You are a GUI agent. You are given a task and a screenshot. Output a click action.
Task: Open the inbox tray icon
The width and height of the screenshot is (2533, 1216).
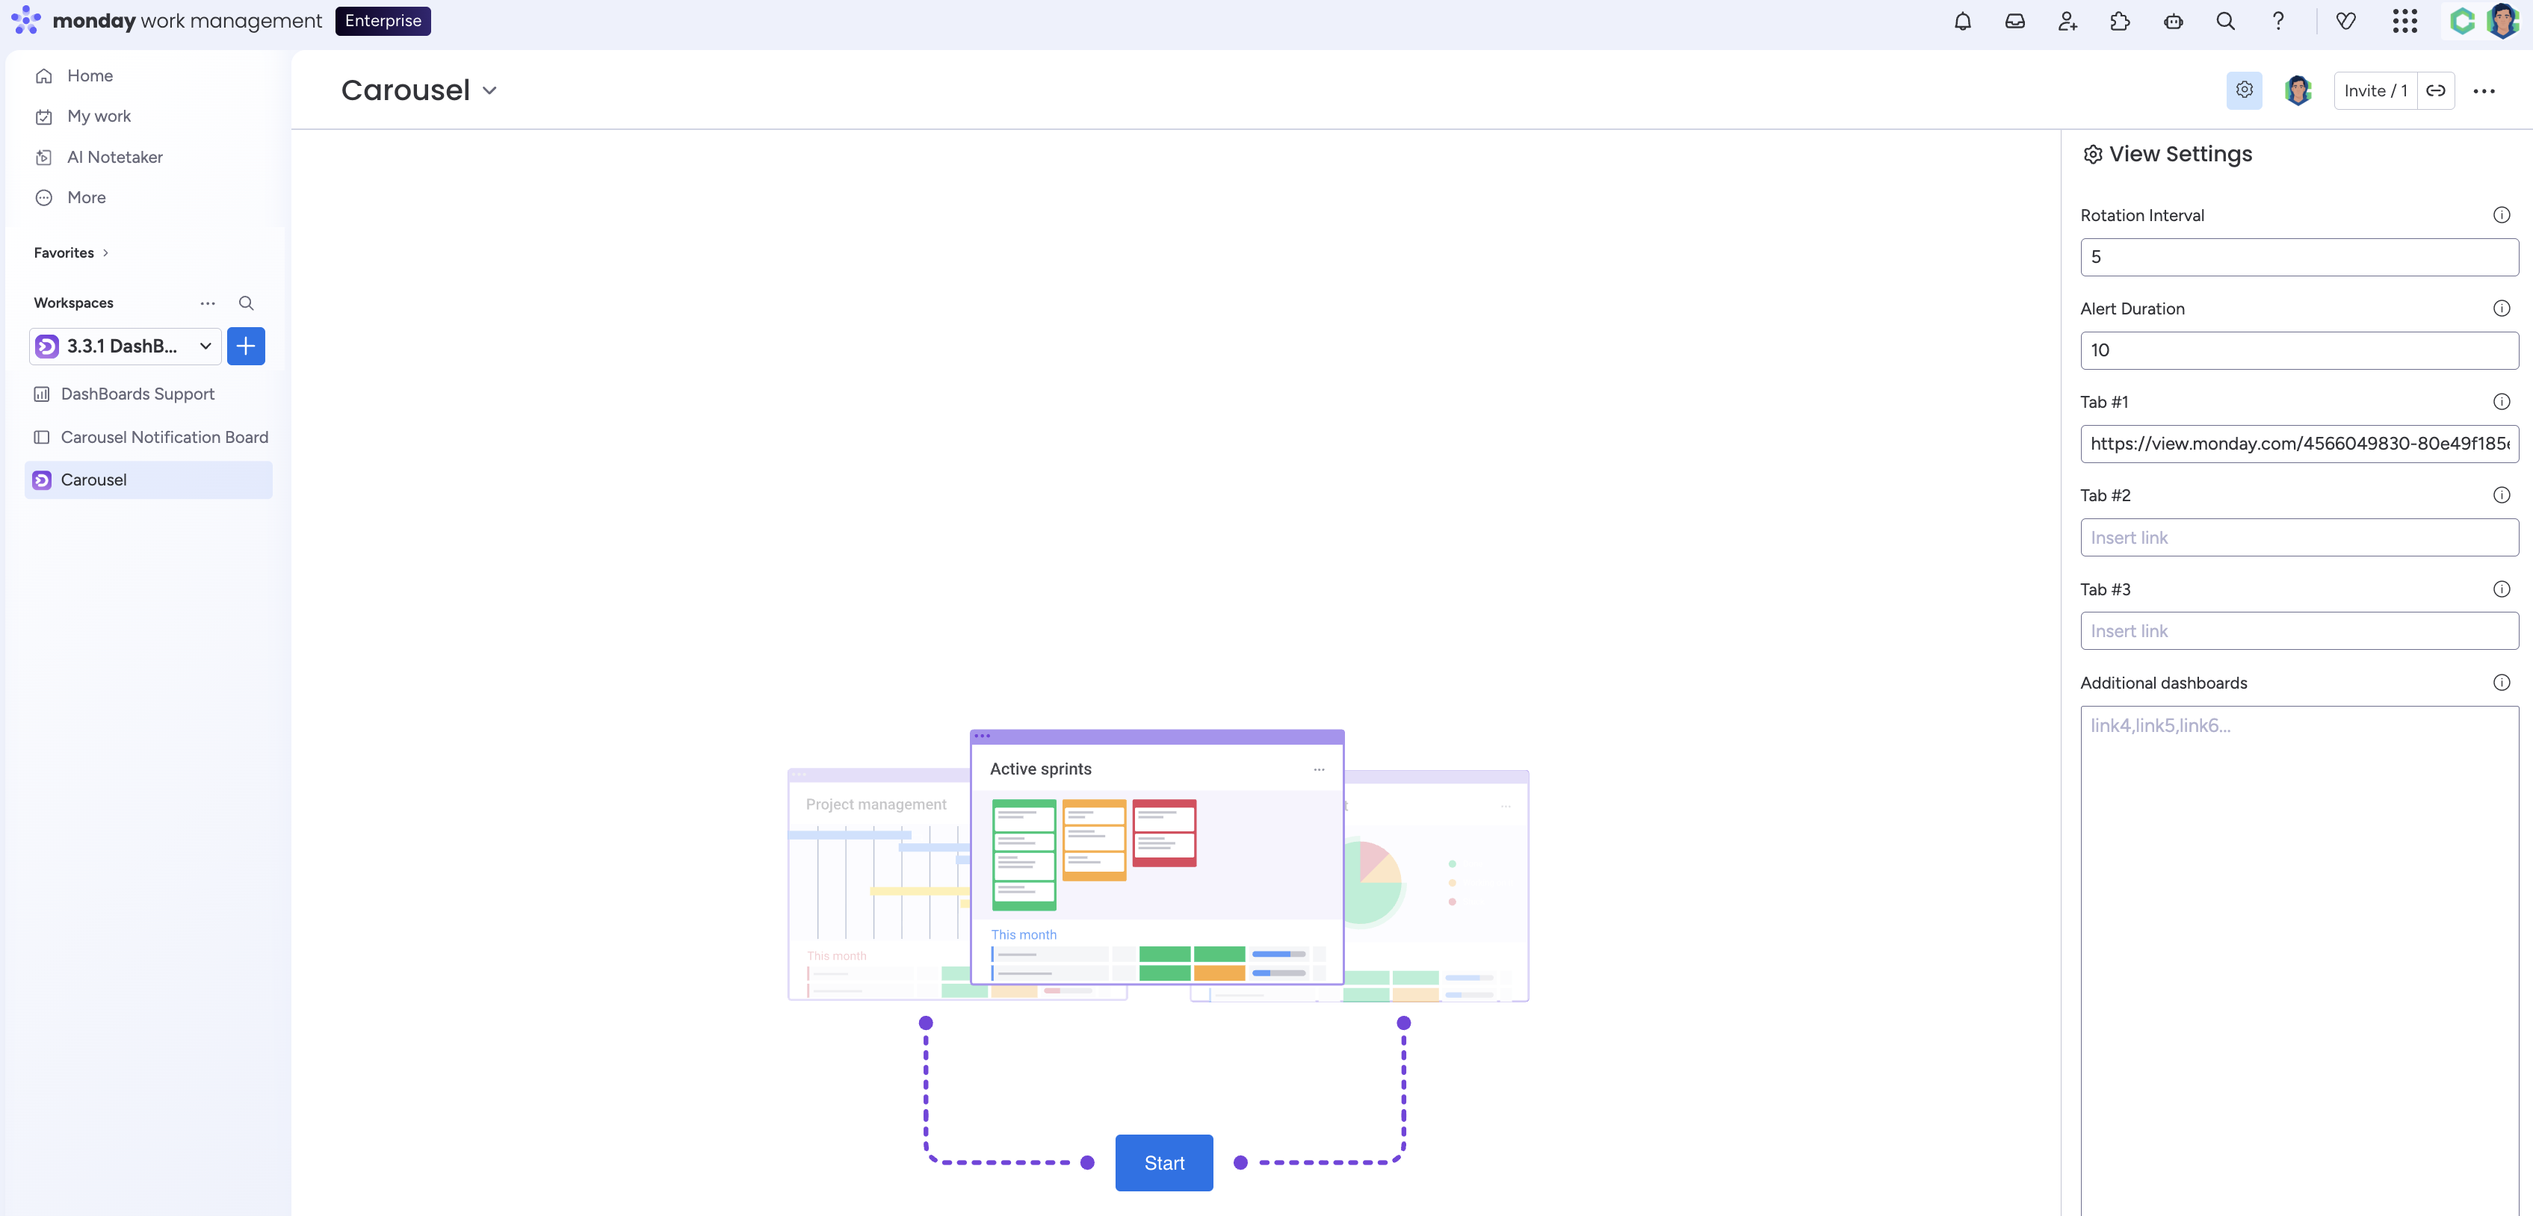[x=2014, y=22]
